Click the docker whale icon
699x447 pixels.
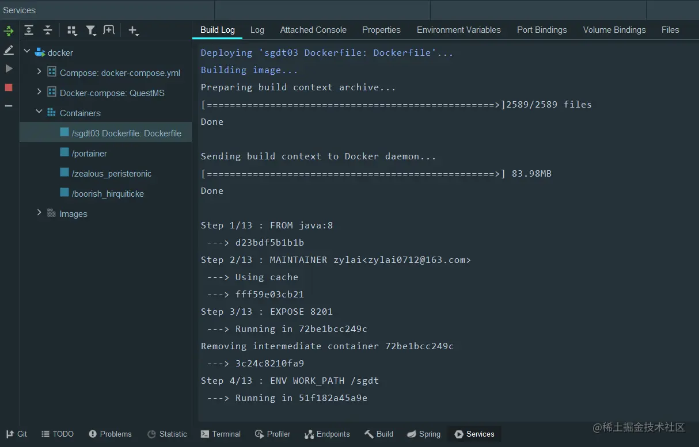click(40, 52)
